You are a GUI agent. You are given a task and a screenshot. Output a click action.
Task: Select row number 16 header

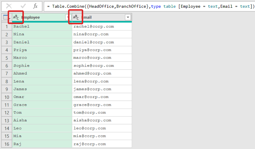coord(7,144)
